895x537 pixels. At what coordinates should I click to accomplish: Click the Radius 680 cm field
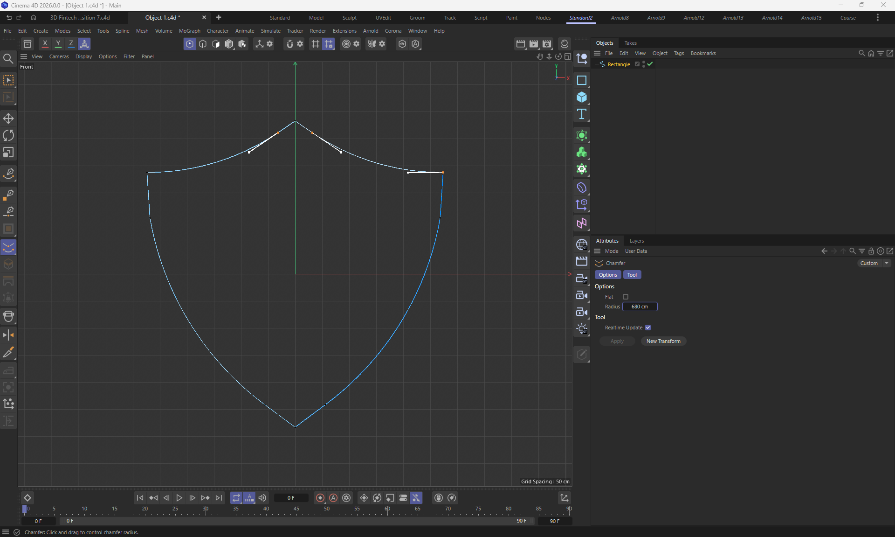point(640,307)
